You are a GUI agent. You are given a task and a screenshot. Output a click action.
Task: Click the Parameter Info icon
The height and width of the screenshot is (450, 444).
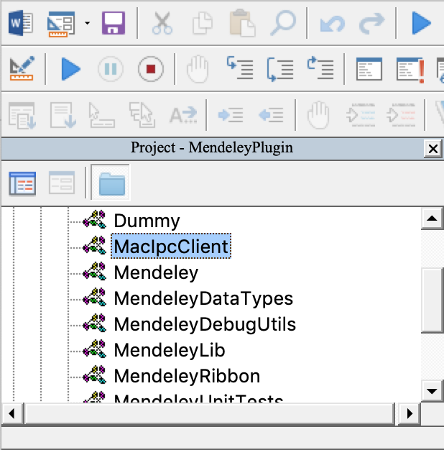pyautogui.click(x=142, y=115)
